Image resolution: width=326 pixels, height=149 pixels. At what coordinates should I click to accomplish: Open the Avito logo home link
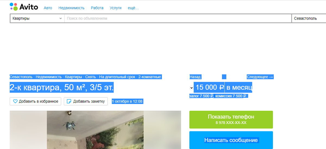(x=24, y=7)
